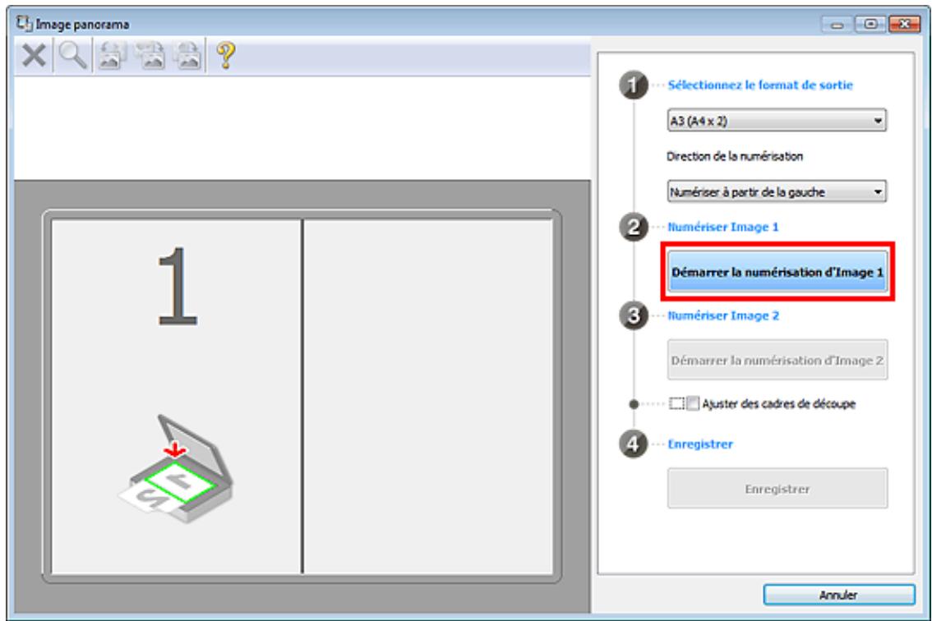Click the third rotate image icon
The image size is (932, 621).
coord(187,56)
